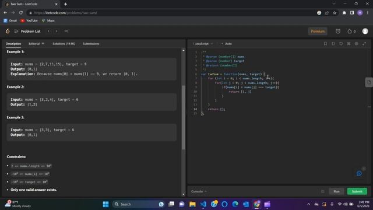Click the Run button

336,191
